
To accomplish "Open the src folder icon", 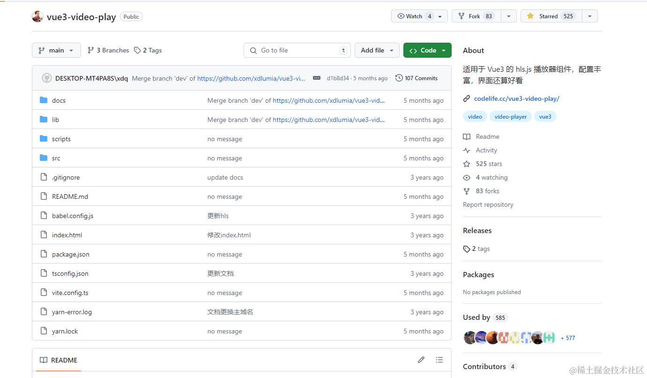I will [44, 158].
